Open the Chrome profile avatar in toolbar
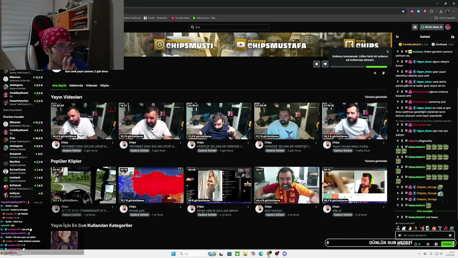Viewport: 458px width, 258px height. point(447,11)
